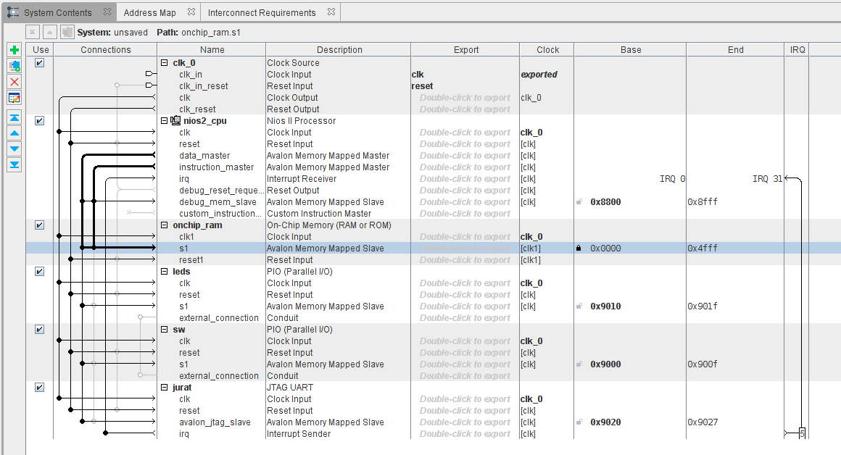Viewport: 841px width, 455px height.
Task: Click the Move to bottom arrow icon
Action: coord(14,165)
